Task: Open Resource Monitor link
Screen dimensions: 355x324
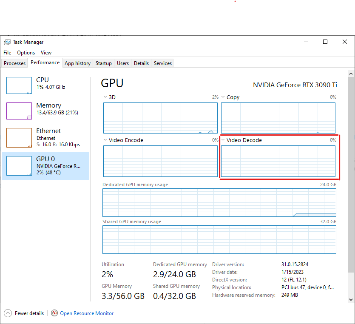Action: click(x=87, y=313)
